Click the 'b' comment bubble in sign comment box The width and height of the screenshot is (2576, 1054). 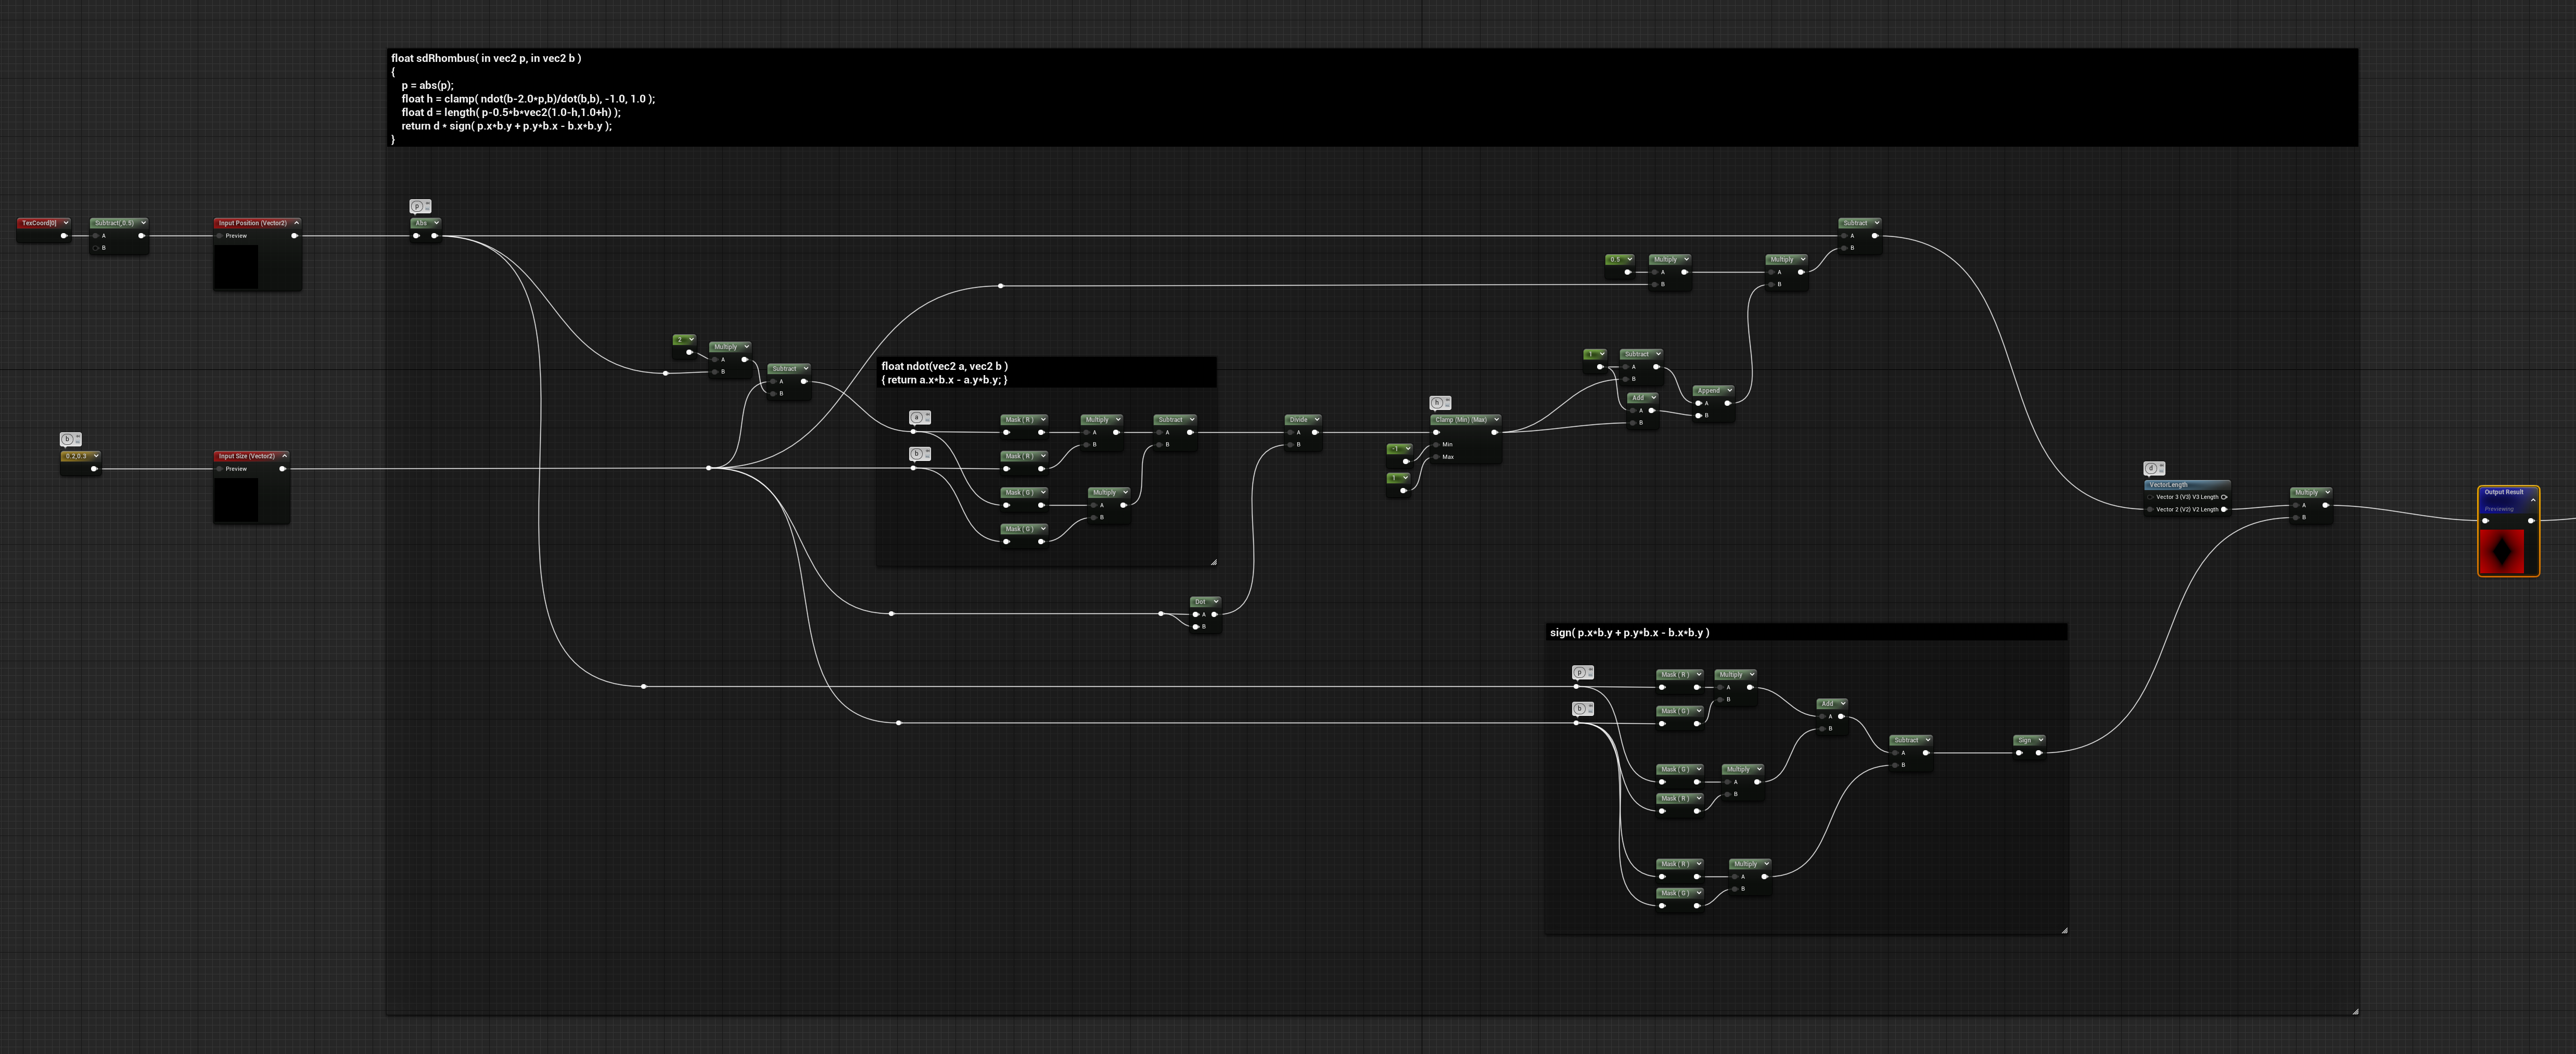click(x=1582, y=709)
